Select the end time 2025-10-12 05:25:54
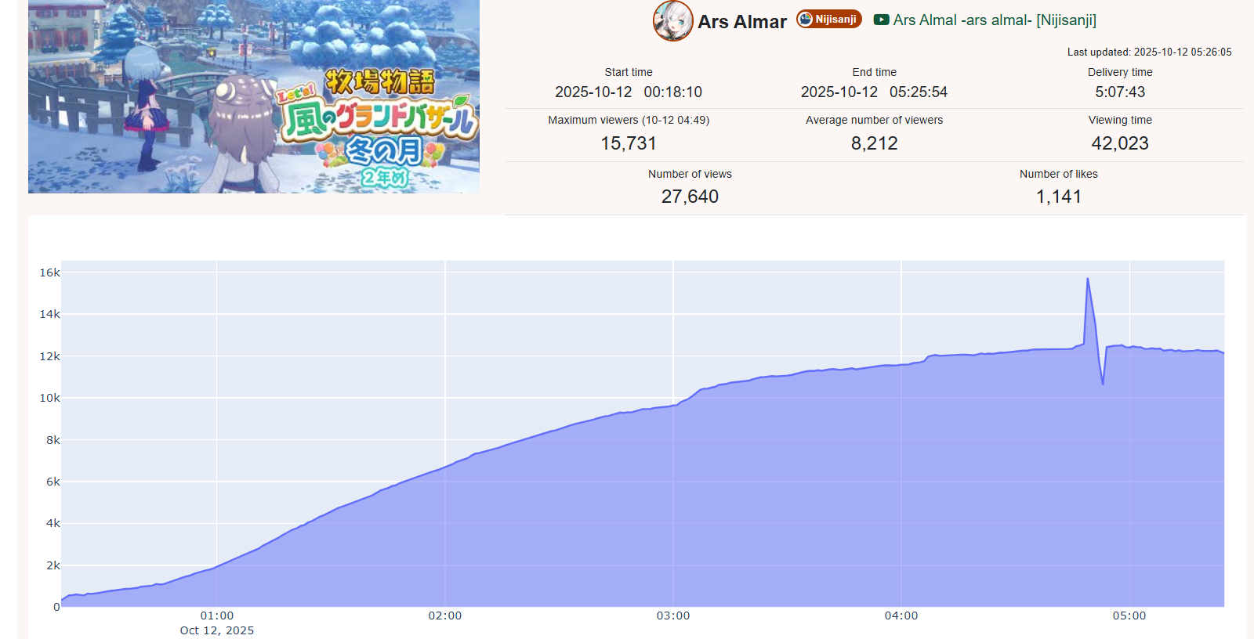The width and height of the screenshot is (1254, 639). pyautogui.click(x=874, y=92)
